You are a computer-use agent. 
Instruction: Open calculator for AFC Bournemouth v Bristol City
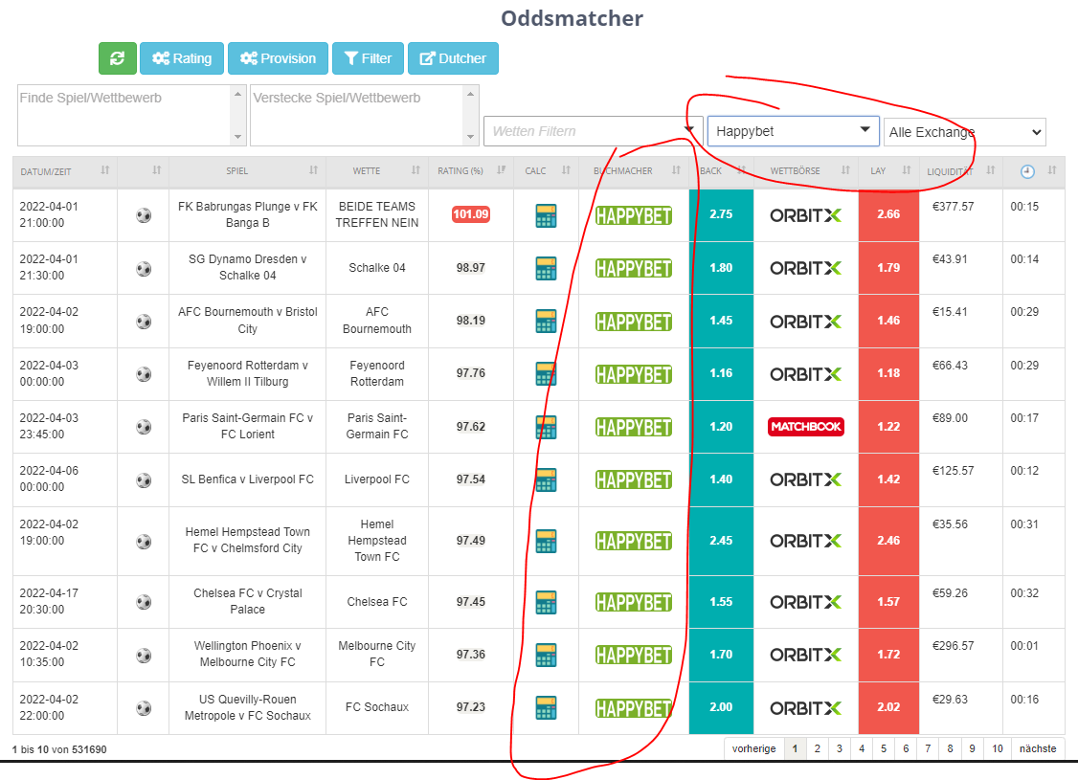tap(546, 321)
